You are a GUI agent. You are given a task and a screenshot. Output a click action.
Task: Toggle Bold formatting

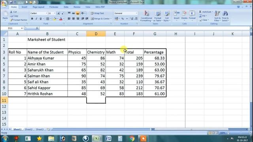[x=32, y=19]
